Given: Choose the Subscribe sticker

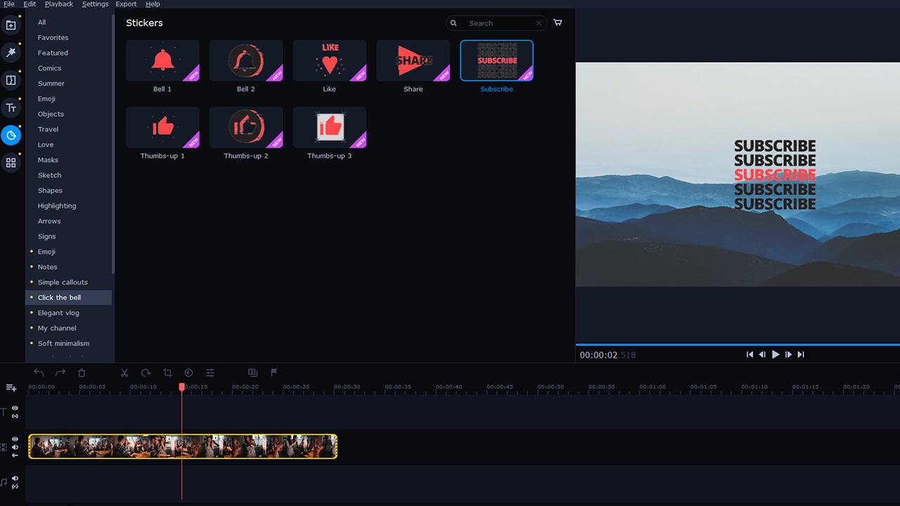Looking at the screenshot, I should point(496,60).
